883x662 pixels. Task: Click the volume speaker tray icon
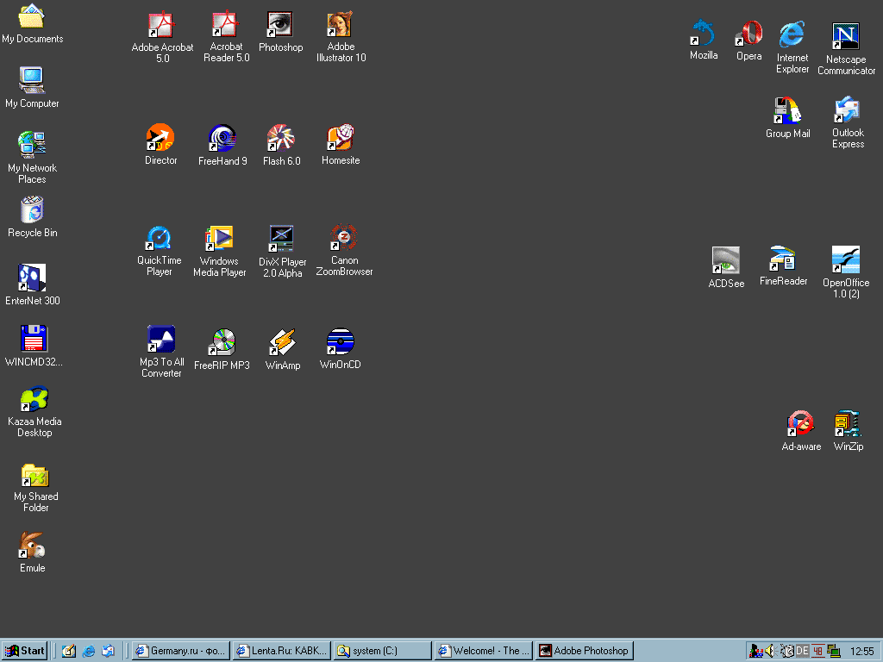[x=770, y=652]
